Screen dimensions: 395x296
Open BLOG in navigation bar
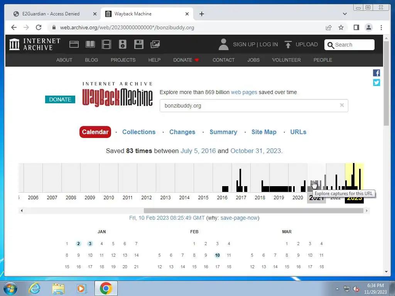click(x=91, y=60)
